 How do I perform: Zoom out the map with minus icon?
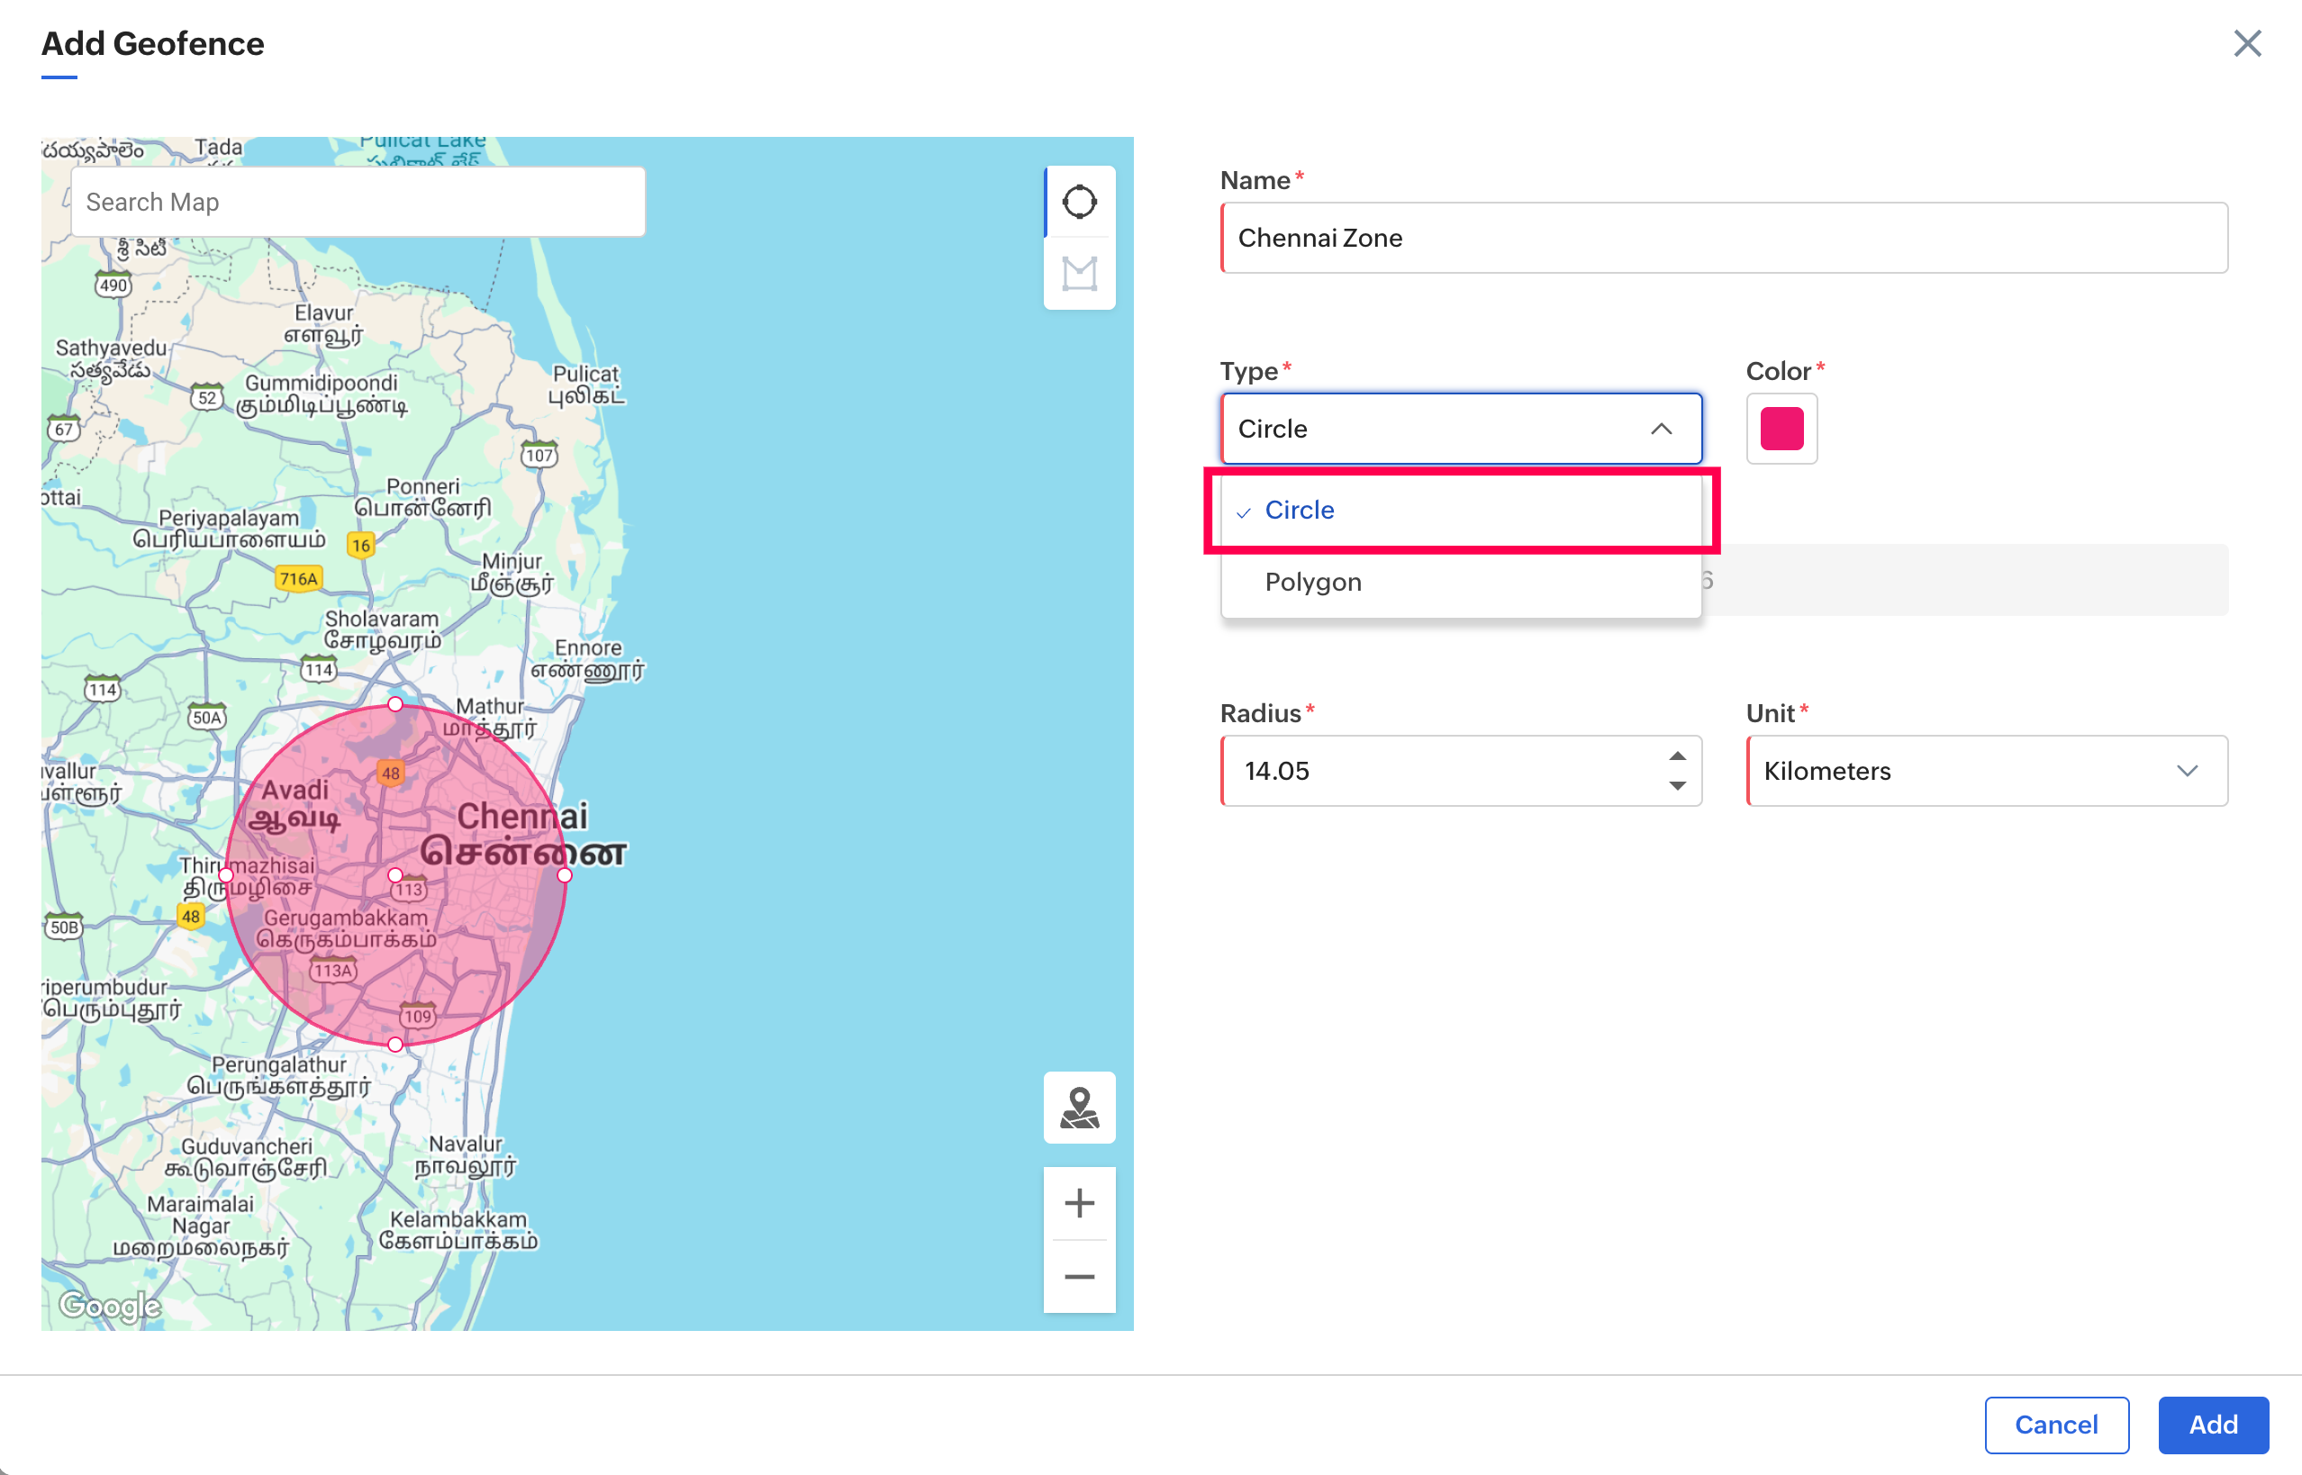[x=1079, y=1277]
